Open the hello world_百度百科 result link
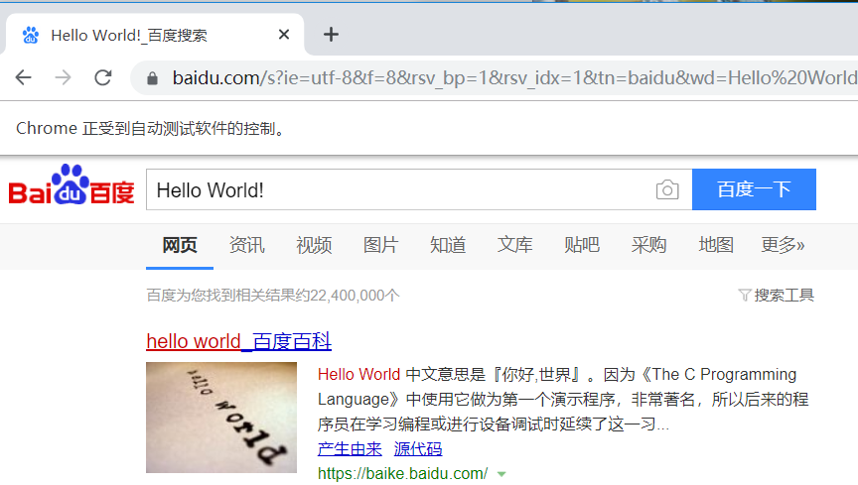The width and height of the screenshot is (858, 485). (x=238, y=341)
